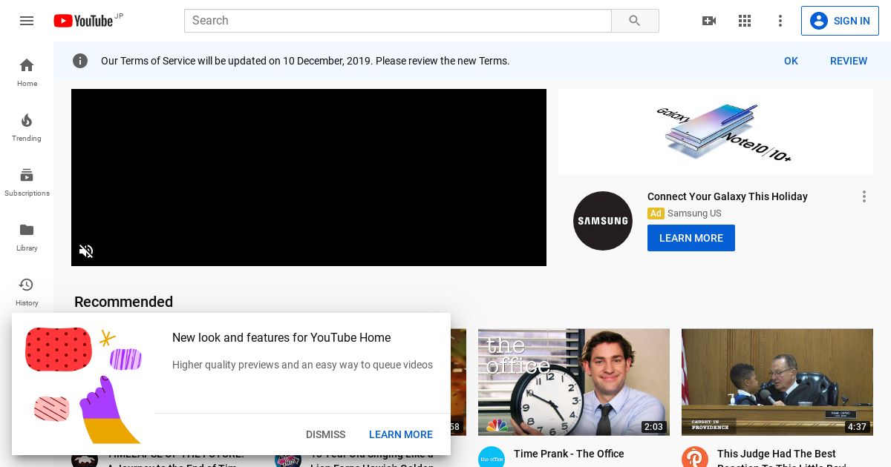Open the ad options three-dot menu

click(864, 196)
